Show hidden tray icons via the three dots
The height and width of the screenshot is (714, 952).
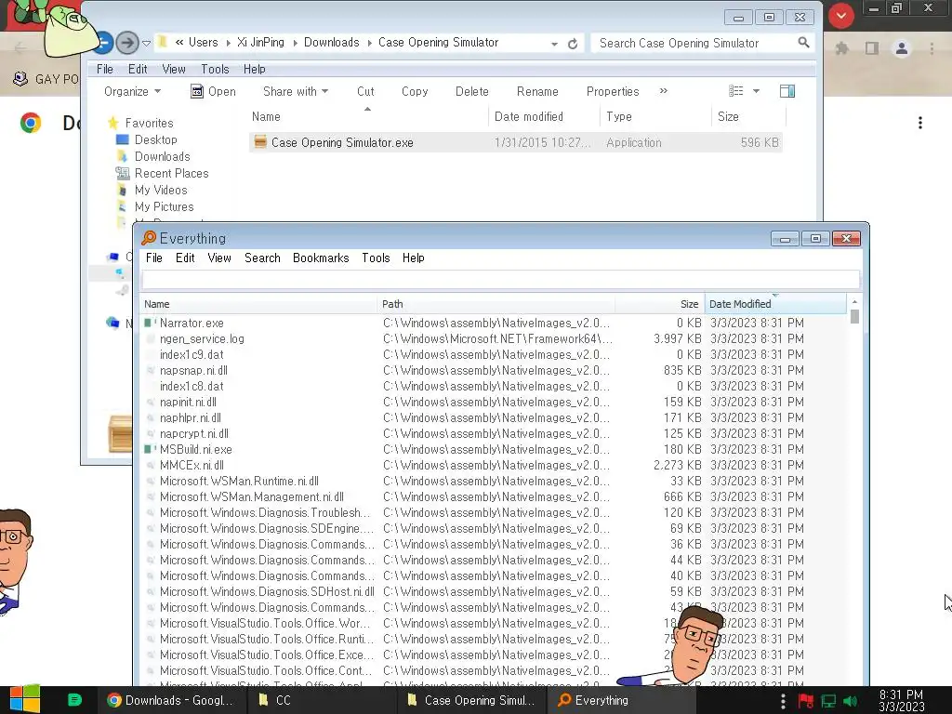coord(783,700)
